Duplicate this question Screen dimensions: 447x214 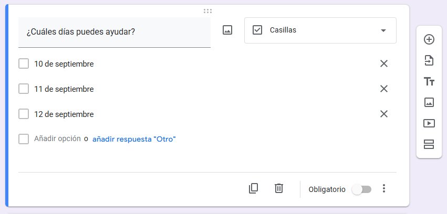click(254, 189)
